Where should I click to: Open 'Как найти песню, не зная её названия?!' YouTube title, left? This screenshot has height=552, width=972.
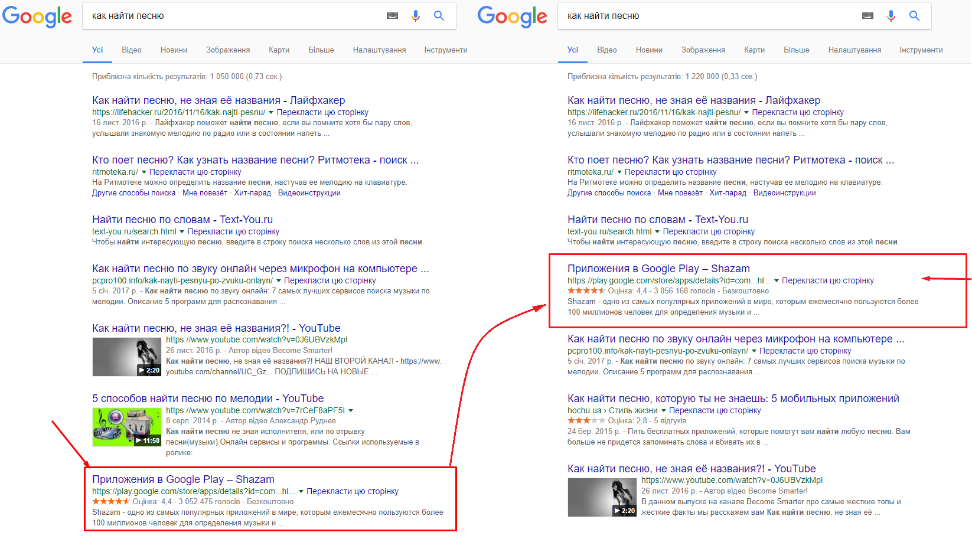click(x=216, y=328)
